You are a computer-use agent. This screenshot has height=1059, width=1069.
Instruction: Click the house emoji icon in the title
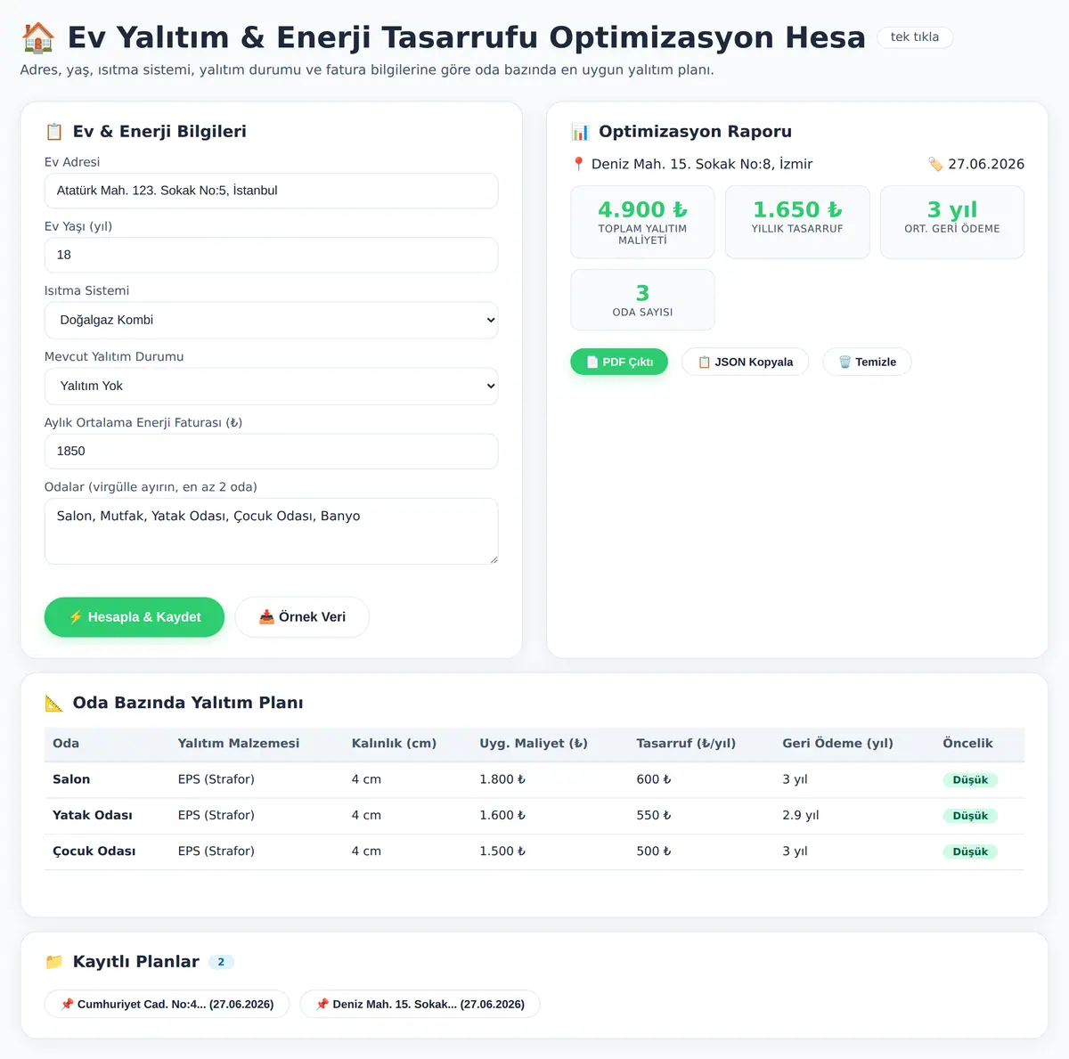point(38,37)
